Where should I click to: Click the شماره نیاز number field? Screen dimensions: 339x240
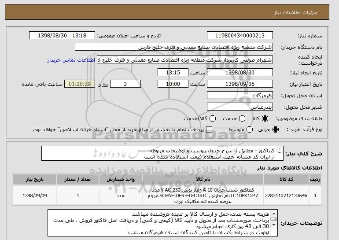pyautogui.click(x=240, y=36)
